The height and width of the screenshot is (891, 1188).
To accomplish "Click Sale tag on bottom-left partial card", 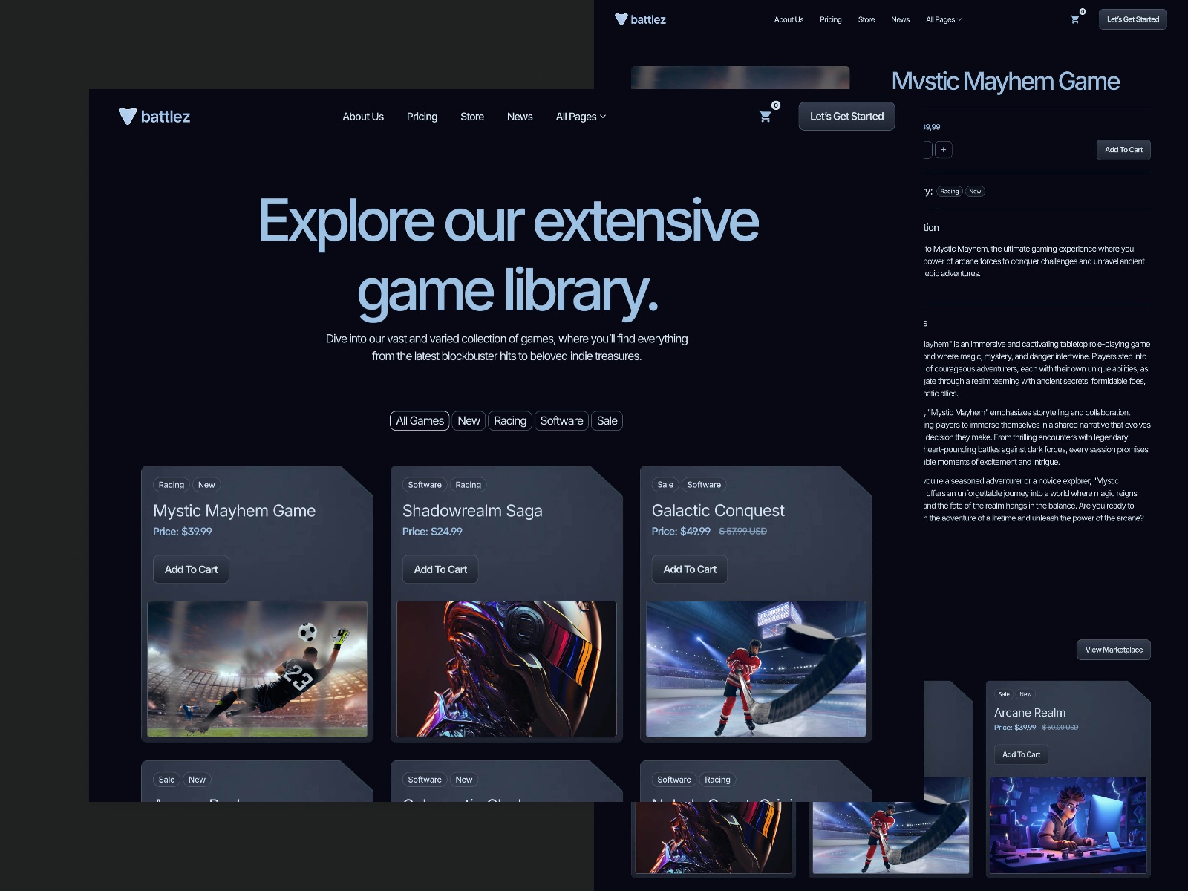I will click(x=166, y=780).
